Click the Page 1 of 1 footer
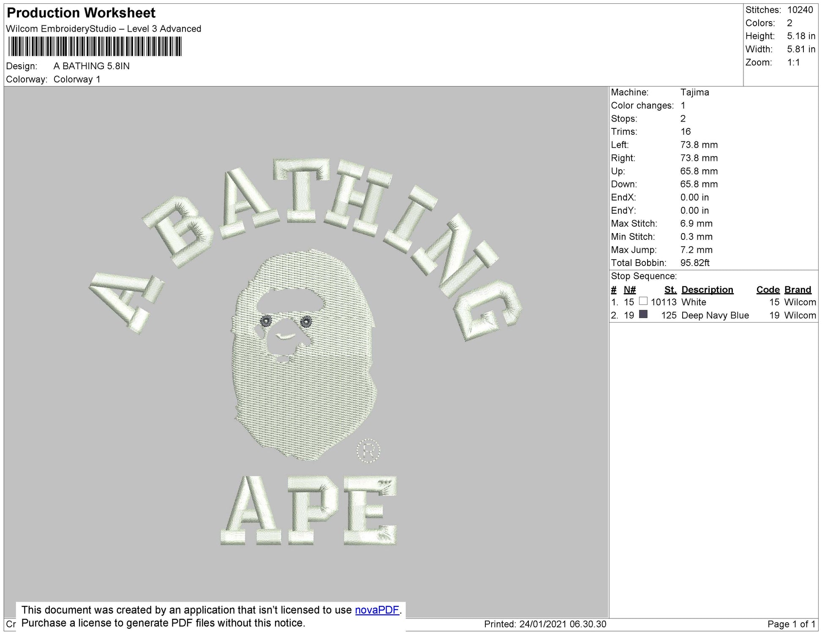This screenshot has width=822, height=635. click(x=791, y=624)
